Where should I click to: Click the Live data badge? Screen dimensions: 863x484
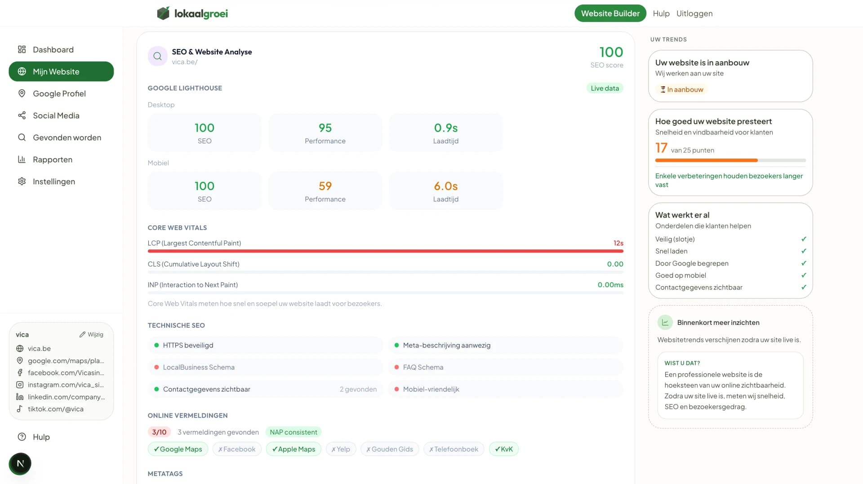click(x=605, y=88)
